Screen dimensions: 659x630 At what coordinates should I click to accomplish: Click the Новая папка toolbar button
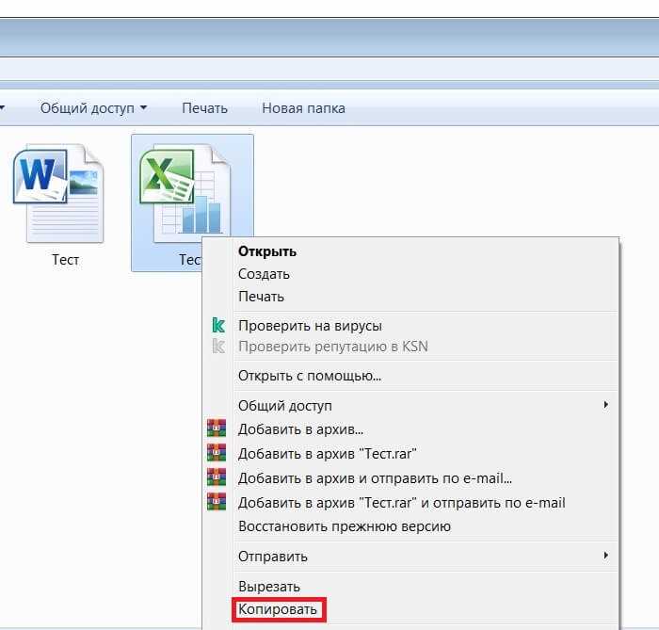(x=303, y=108)
